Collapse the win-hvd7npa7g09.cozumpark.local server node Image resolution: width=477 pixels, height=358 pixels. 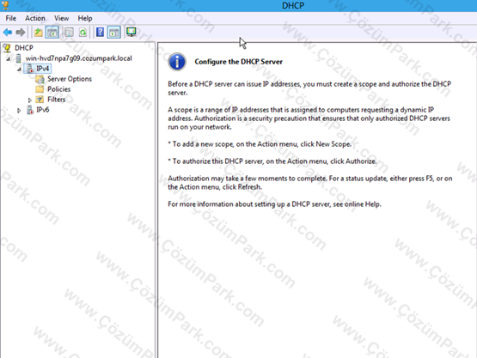tap(9, 59)
